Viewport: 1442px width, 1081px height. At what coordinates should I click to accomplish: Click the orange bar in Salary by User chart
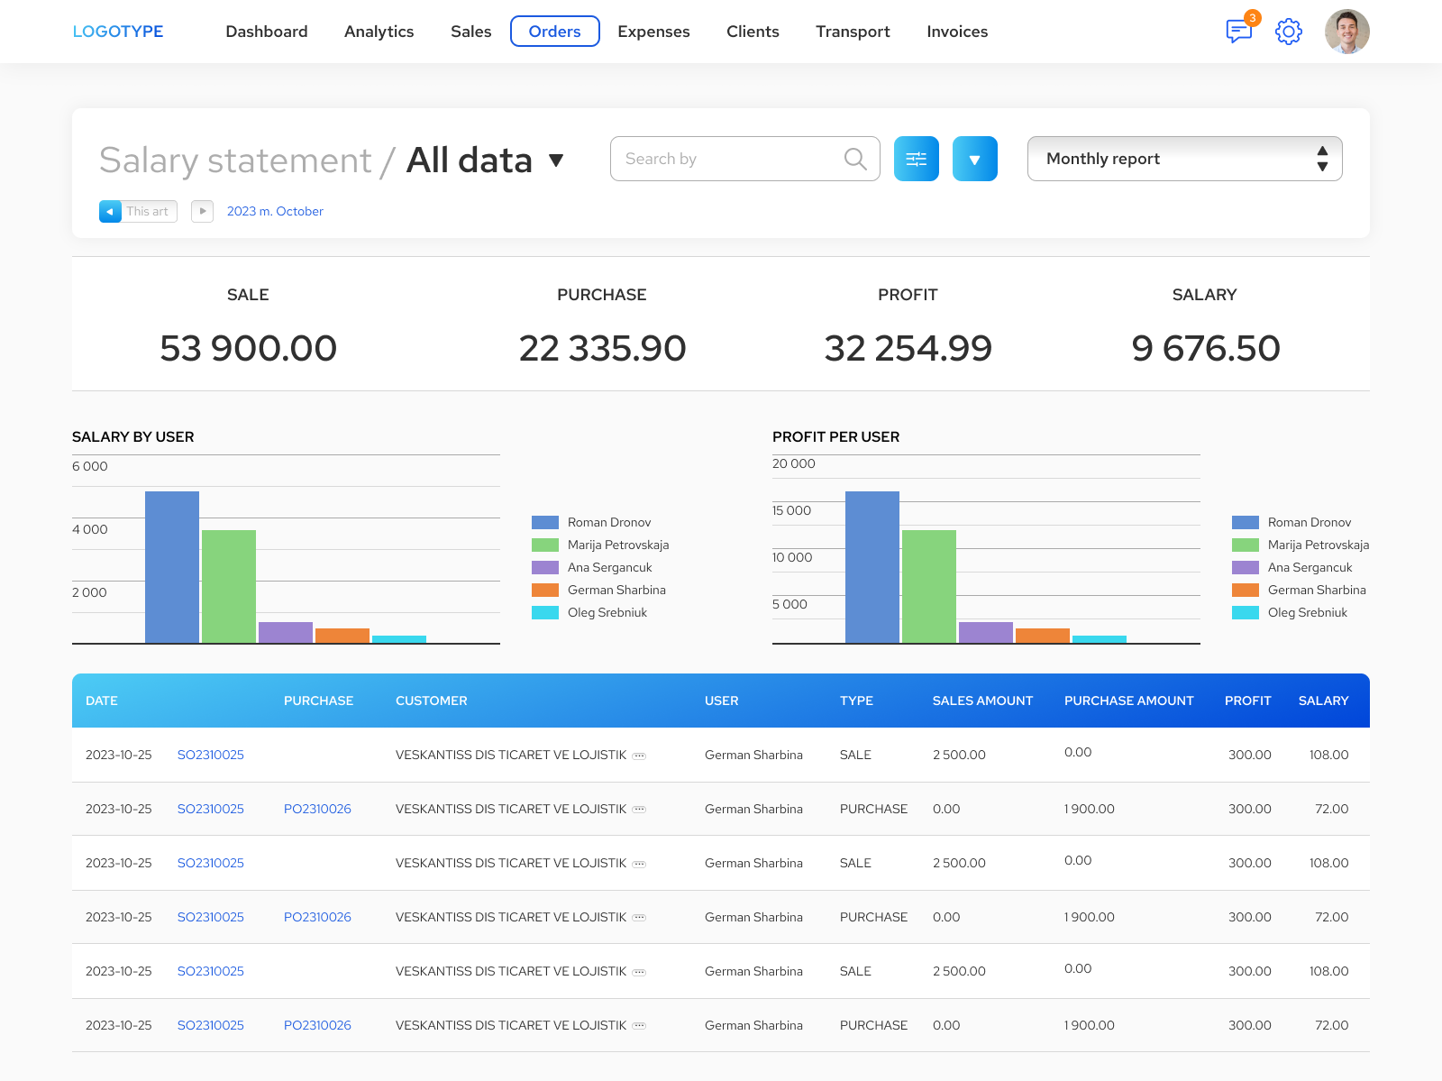click(342, 636)
